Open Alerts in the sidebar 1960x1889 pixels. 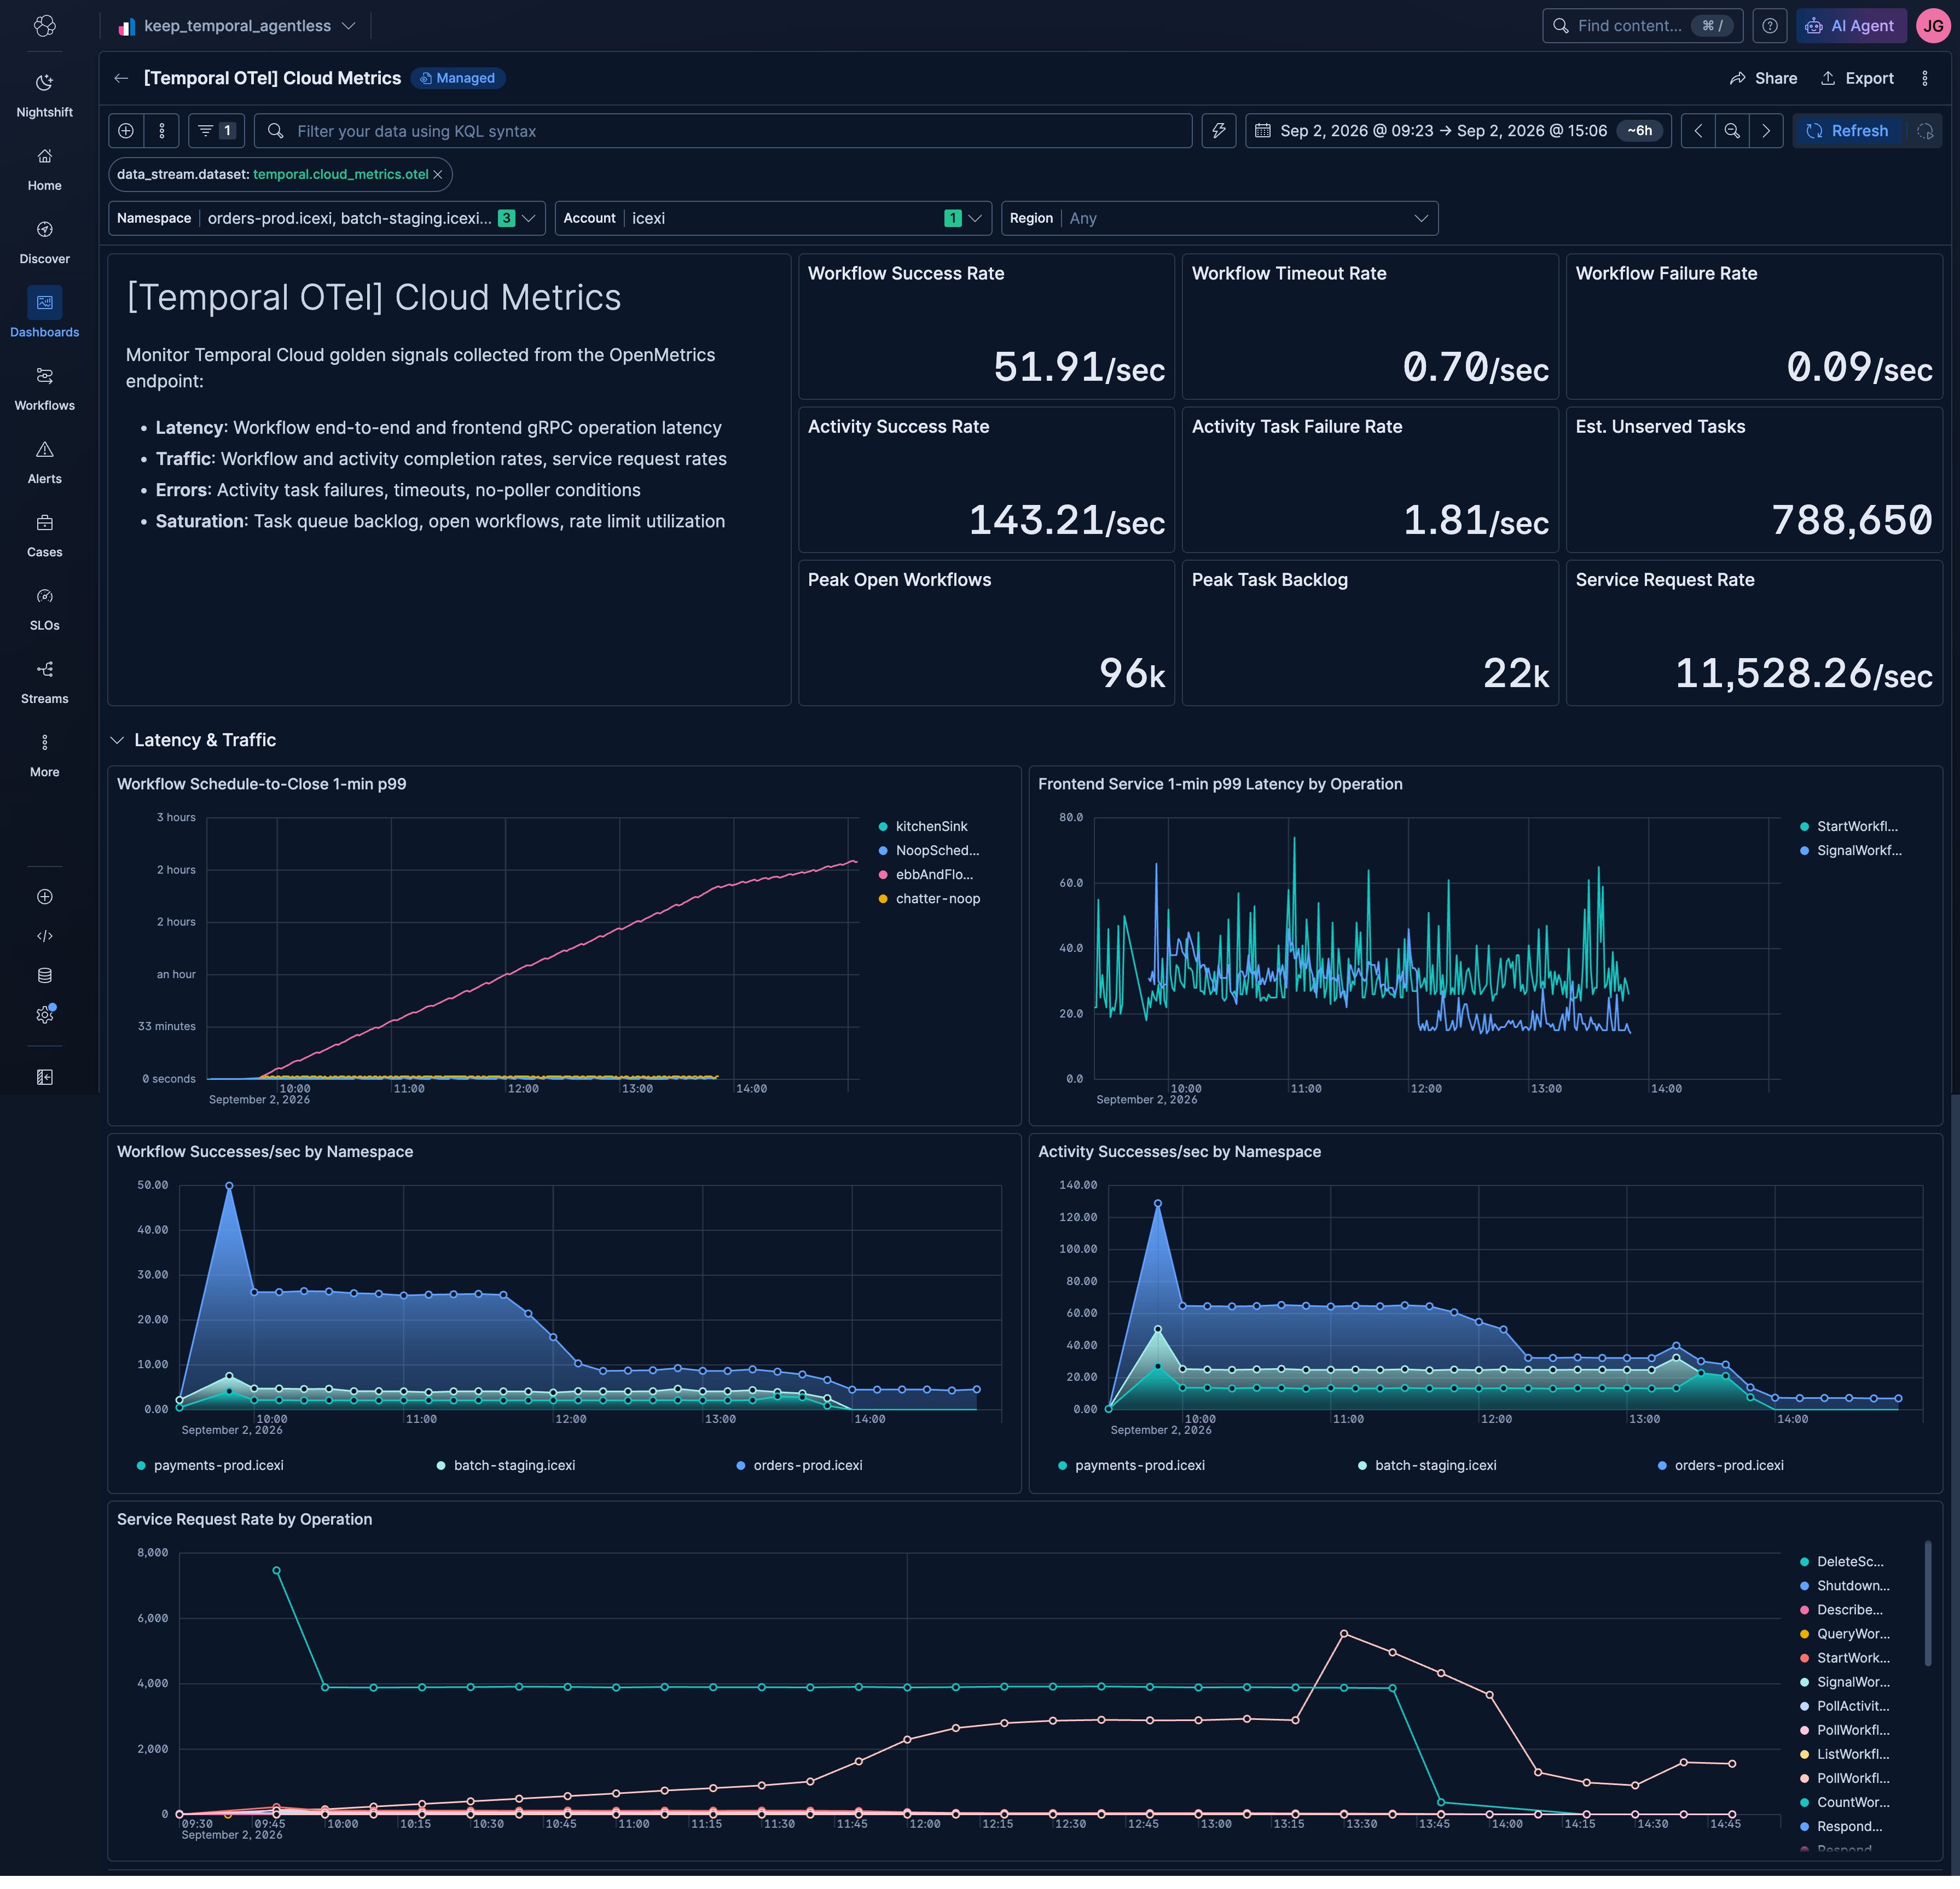click(44, 462)
